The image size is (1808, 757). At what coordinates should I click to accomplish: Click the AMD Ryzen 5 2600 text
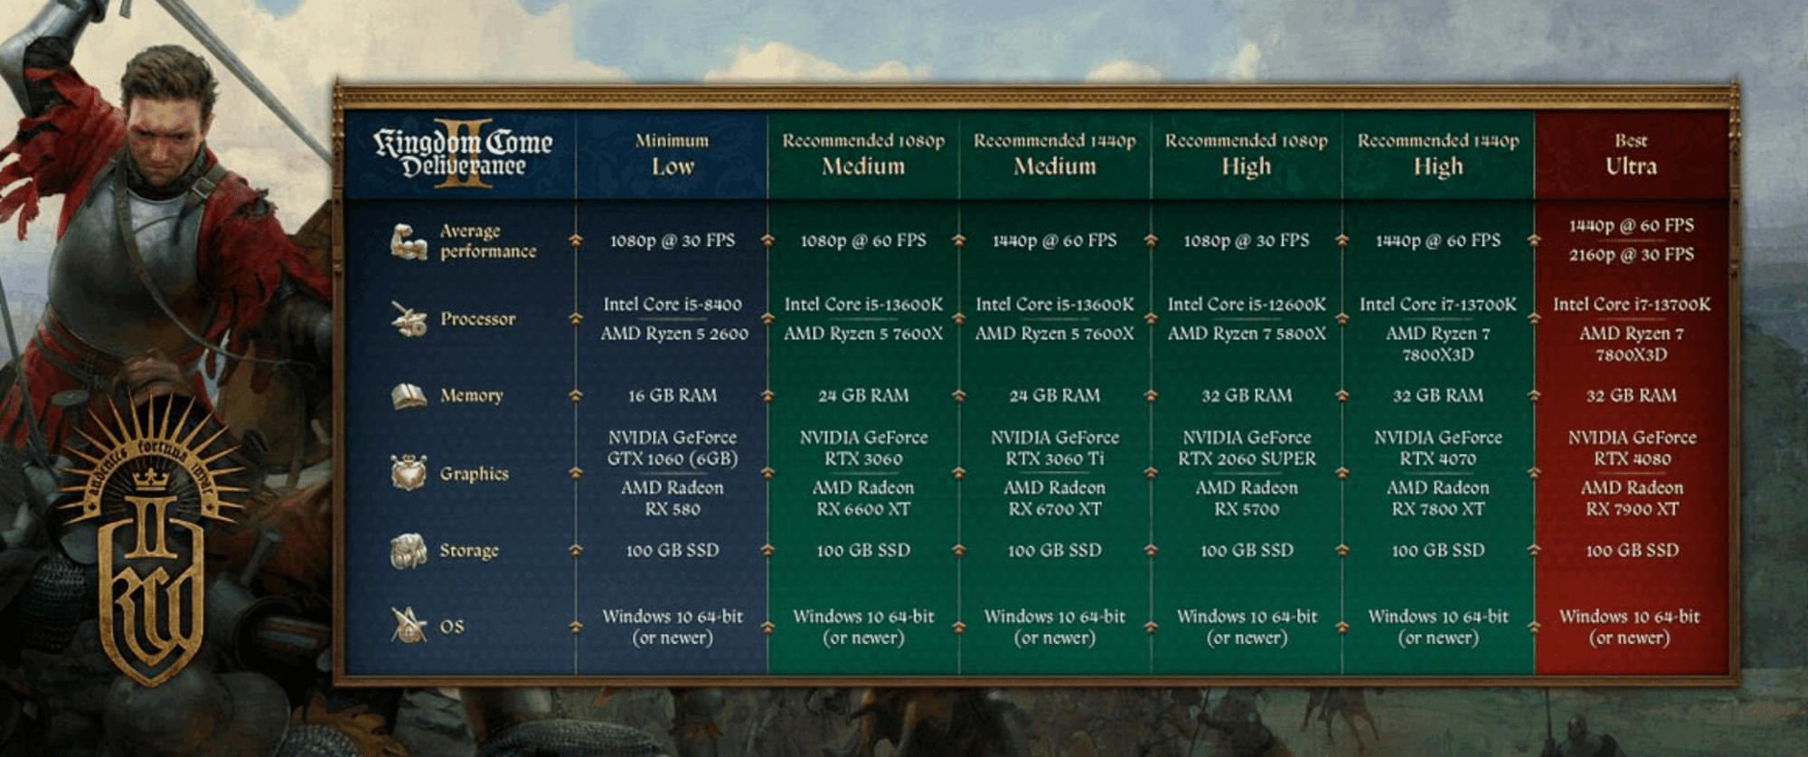pos(674,334)
